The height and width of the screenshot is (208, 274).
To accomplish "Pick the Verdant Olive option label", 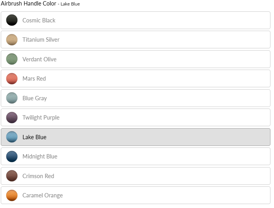I will coord(39,59).
